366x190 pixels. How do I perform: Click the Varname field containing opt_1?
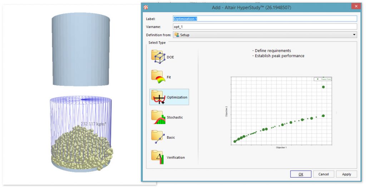[x=264, y=27]
